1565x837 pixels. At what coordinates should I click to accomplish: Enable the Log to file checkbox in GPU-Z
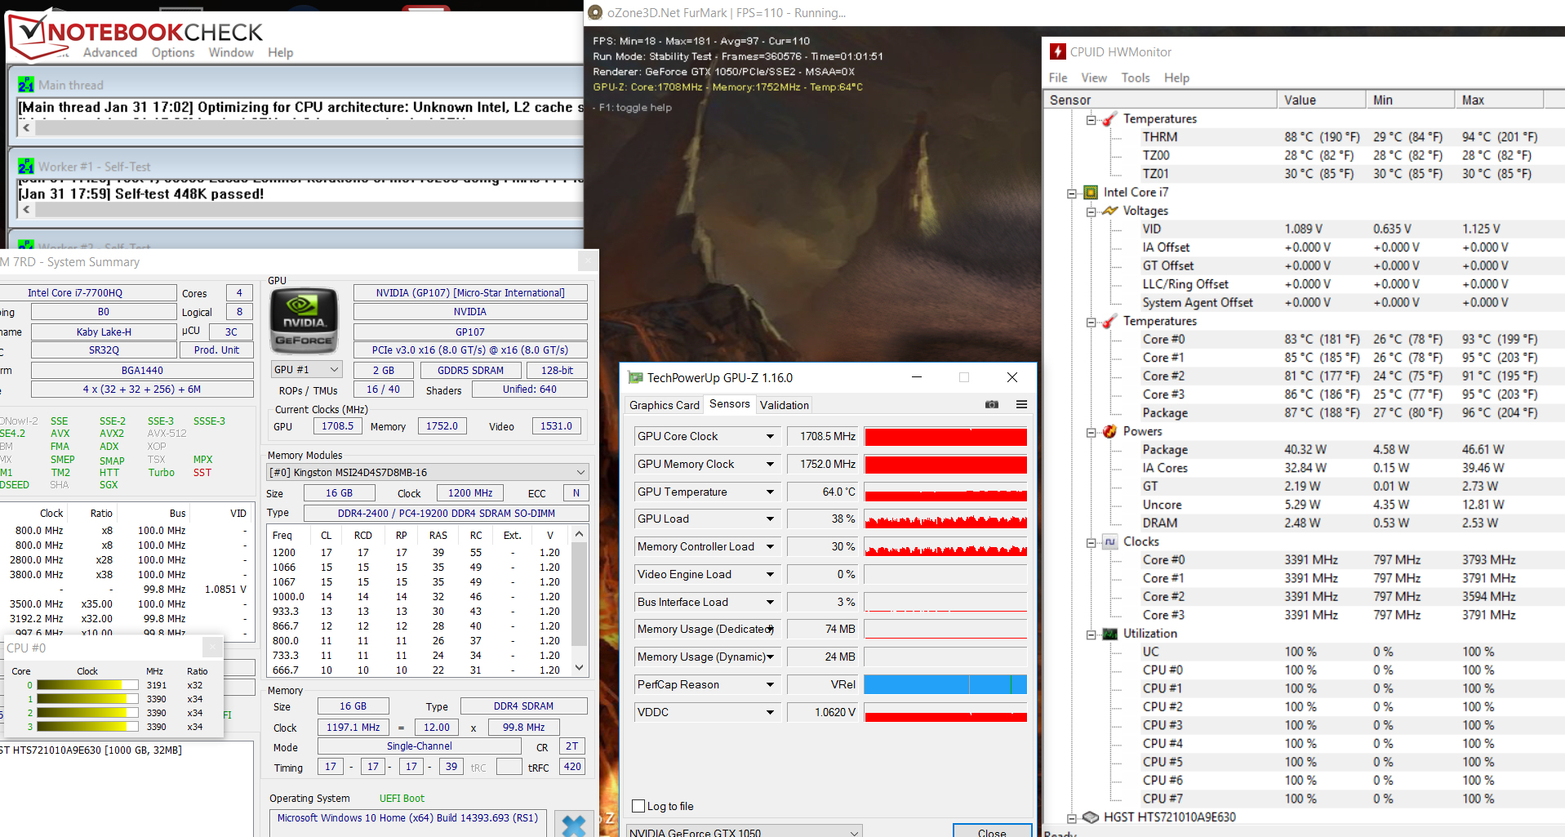click(639, 806)
